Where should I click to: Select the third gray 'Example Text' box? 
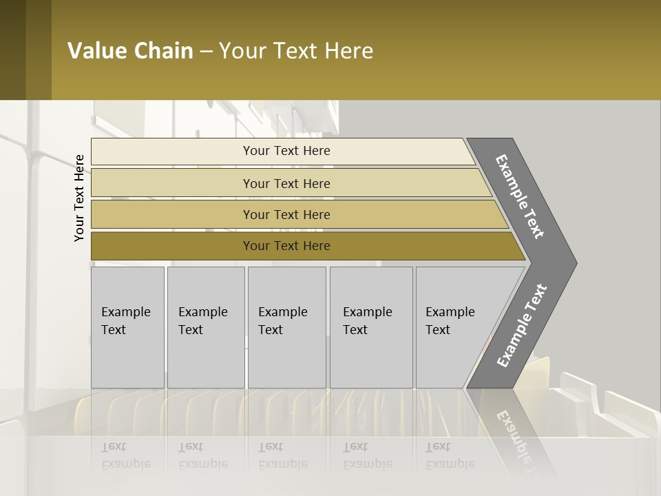click(x=286, y=327)
